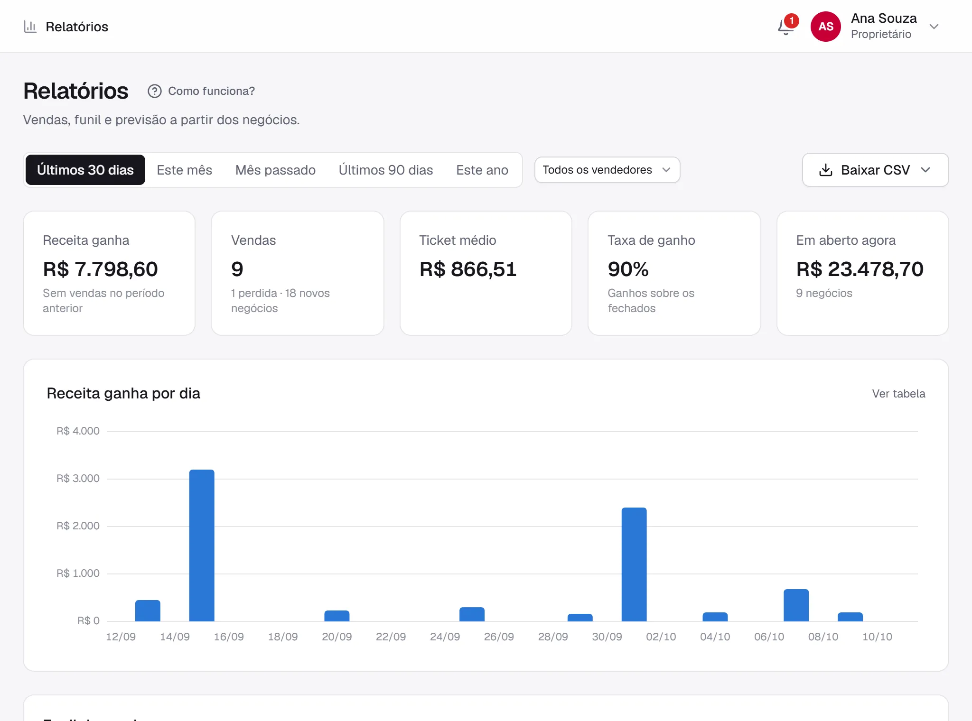Select the Últimos 30 dias tab
This screenshot has height=721, width=972.
pos(85,170)
